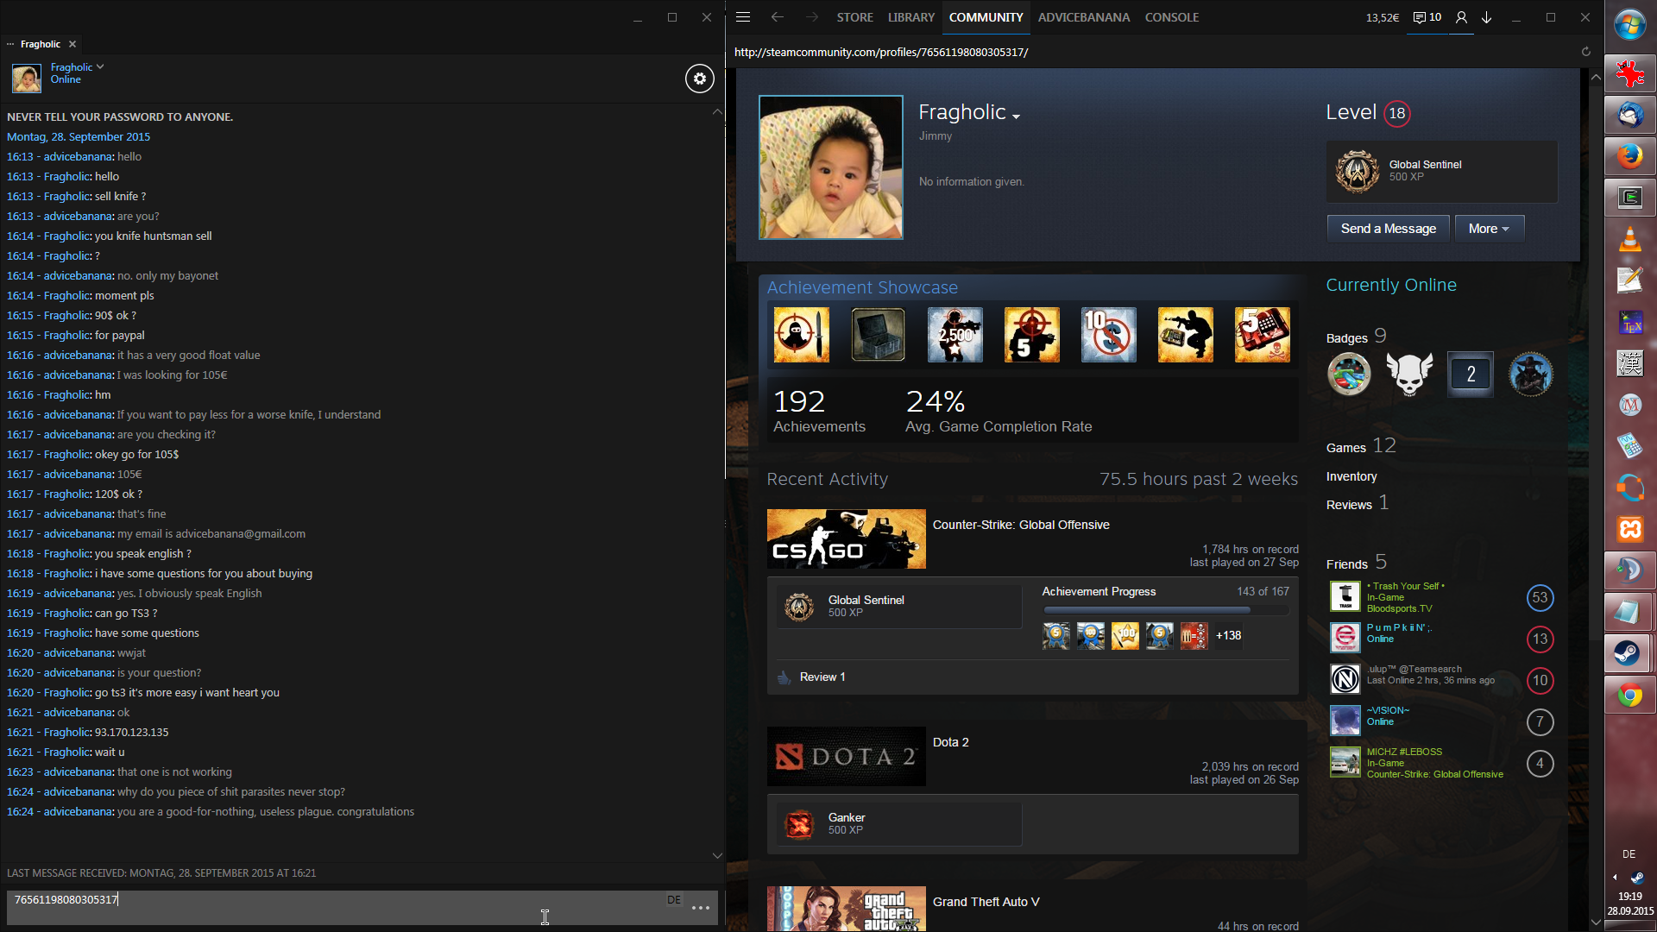Switch to the LIBRARY tab

910,17
